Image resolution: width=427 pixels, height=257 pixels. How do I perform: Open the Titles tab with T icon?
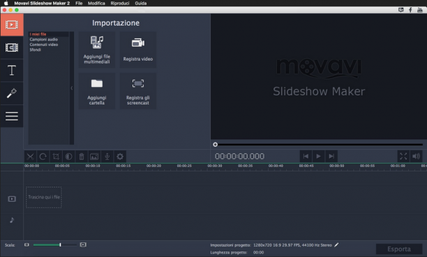(12, 70)
